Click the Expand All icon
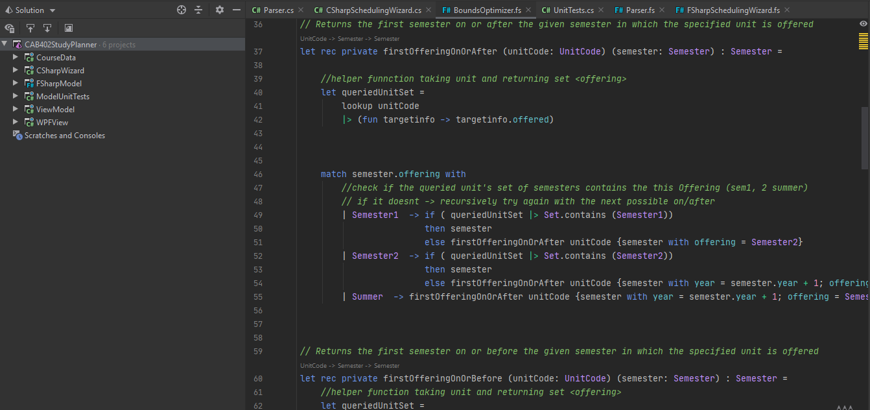This screenshot has height=410, width=870. pyautogui.click(x=46, y=29)
